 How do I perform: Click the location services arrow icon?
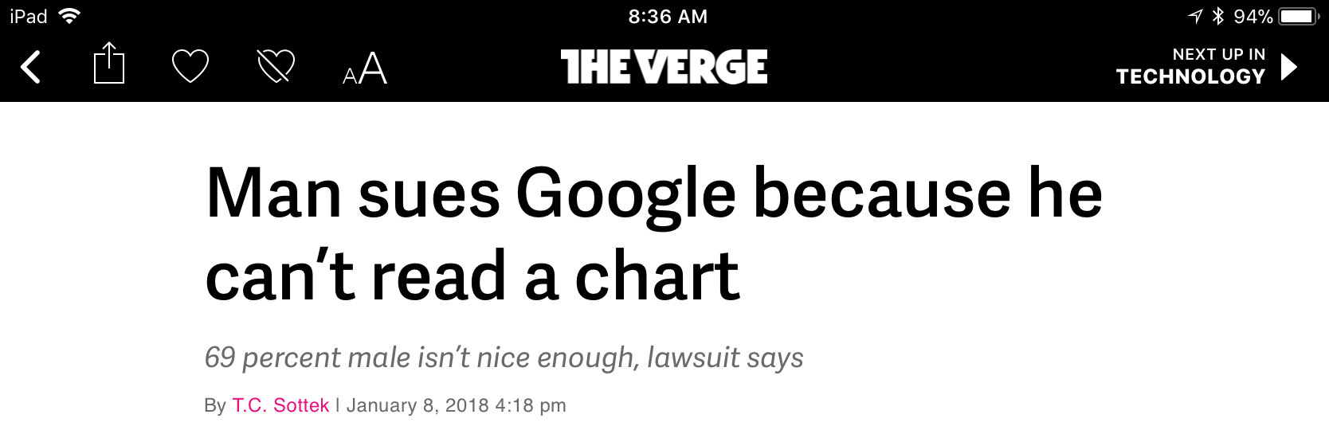1195,16
